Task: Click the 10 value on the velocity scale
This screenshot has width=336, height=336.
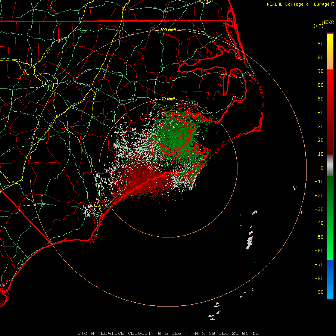Action: pyautogui.click(x=321, y=154)
